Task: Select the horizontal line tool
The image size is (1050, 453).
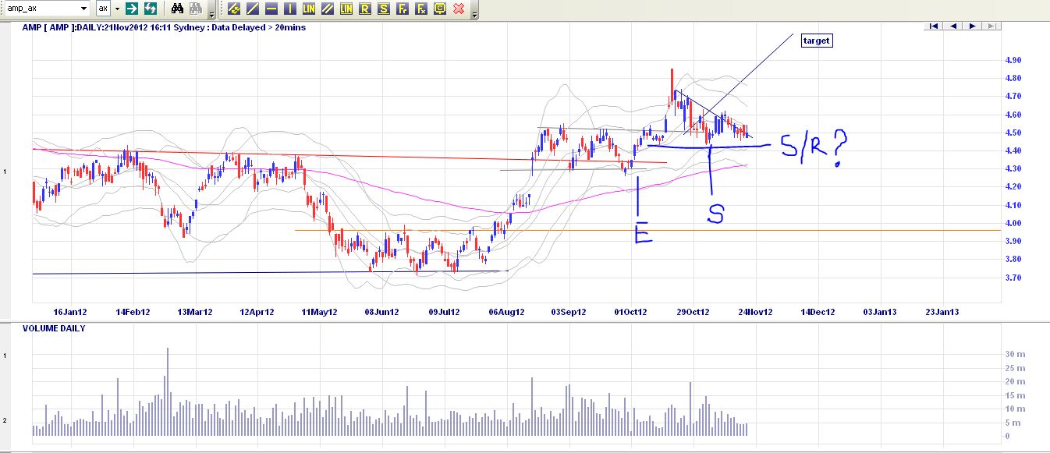Action: click(x=271, y=9)
